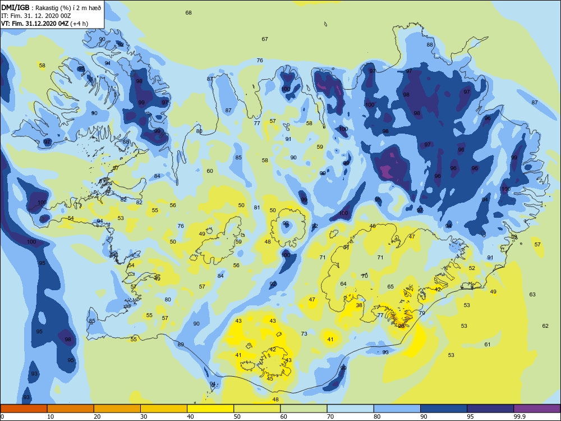Click the '70' humidity value on the map
Screen dimensions: 561x421
(x=365, y=276)
